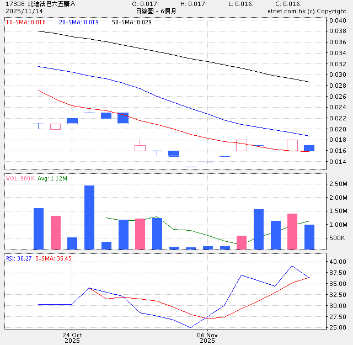This screenshot has width=353, height=345.
Task: Click the 2.50M volume axis label
Action: pyautogui.click(x=338, y=184)
